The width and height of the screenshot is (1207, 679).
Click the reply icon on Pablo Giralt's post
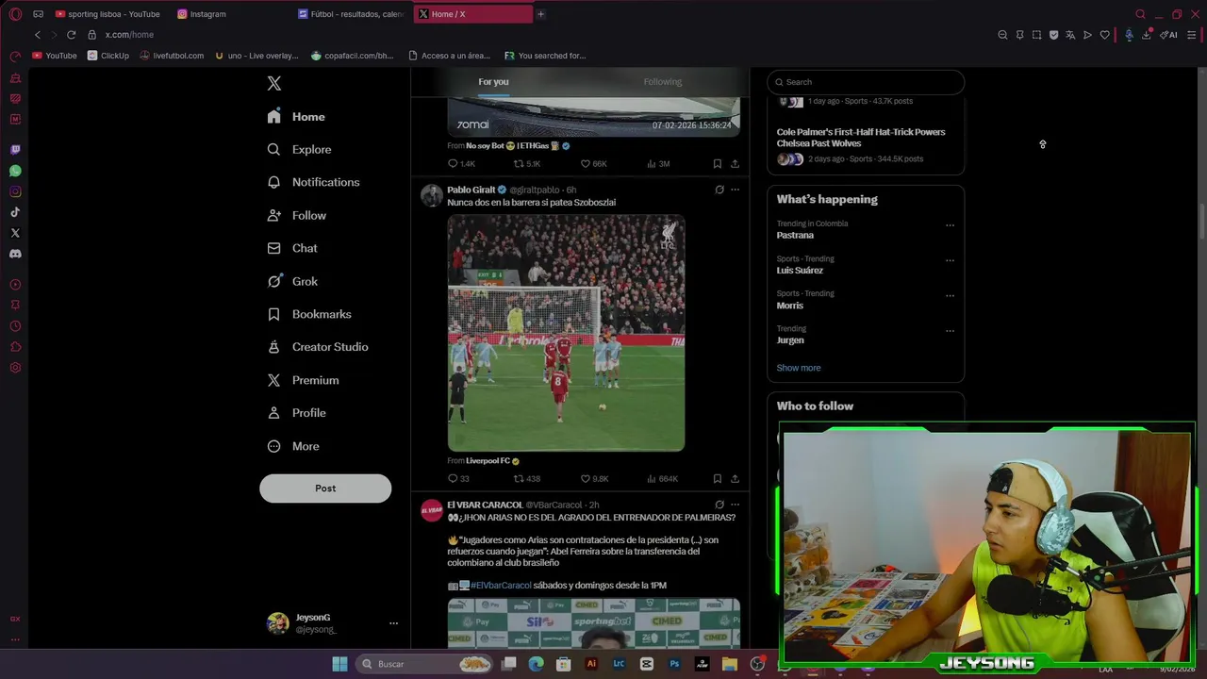point(453,478)
